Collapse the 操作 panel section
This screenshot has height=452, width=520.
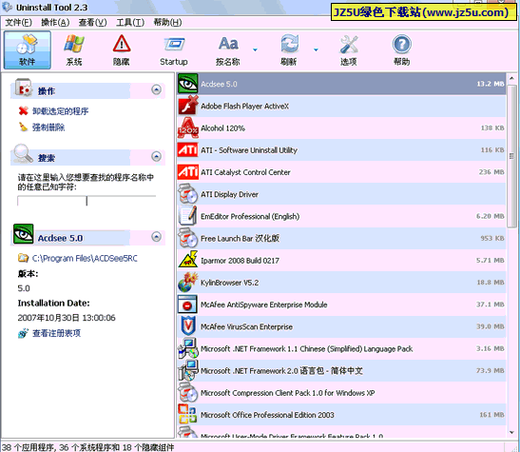coord(157,89)
